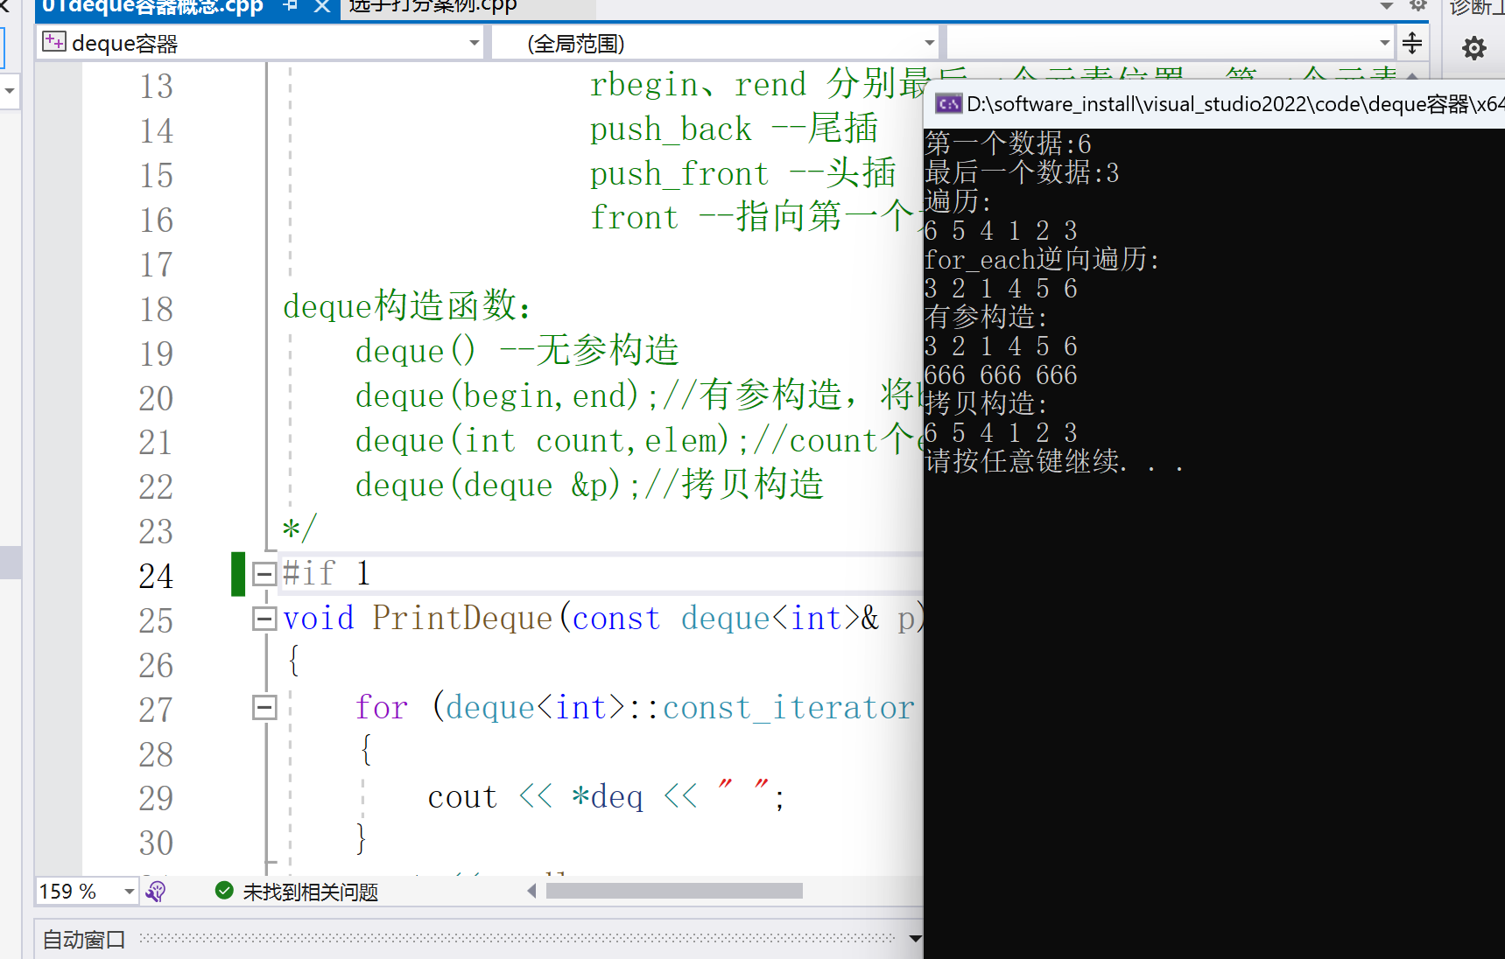Click the split editor window icon
The height and width of the screenshot is (959, 1505).
point(1412,43)
